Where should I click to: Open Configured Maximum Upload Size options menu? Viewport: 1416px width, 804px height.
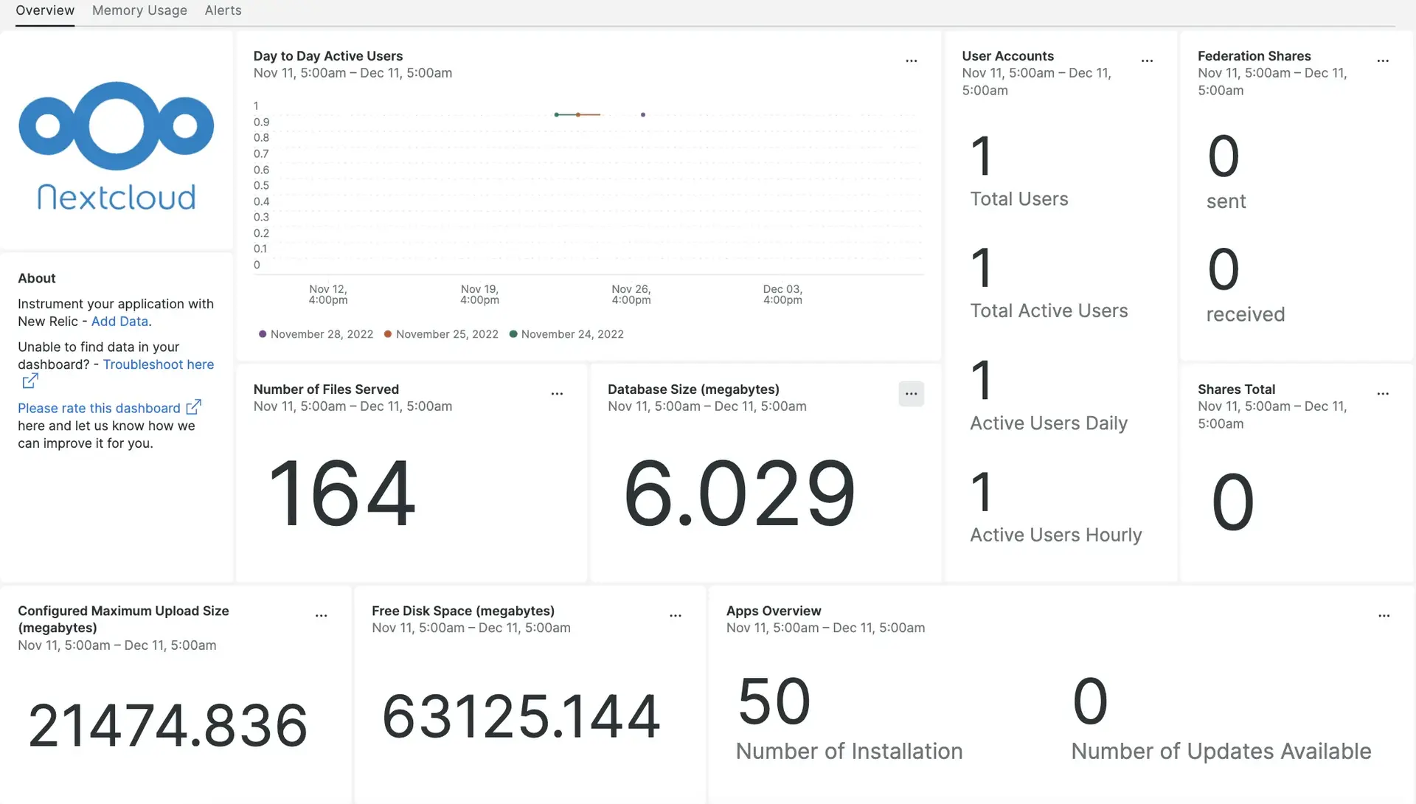click(321, 614)
